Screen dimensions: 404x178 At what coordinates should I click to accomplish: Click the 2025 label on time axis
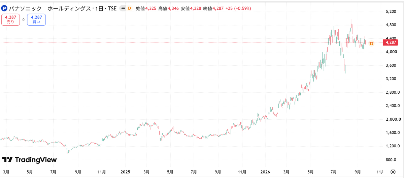point(126,172)
